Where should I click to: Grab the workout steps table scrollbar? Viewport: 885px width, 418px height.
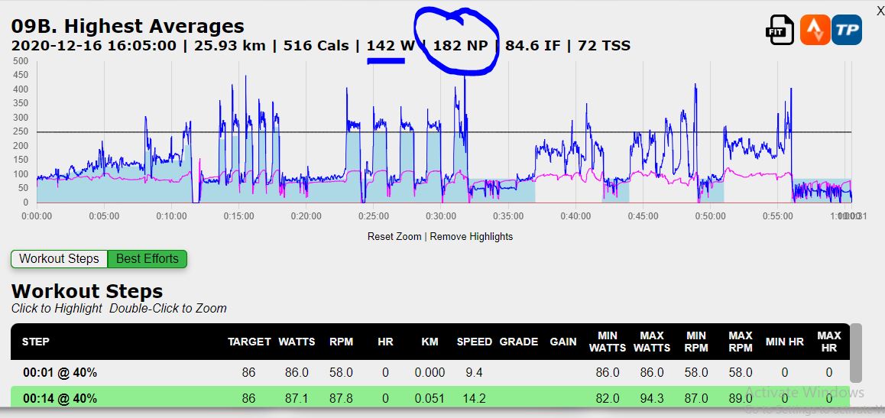click(x=856, y=353)
